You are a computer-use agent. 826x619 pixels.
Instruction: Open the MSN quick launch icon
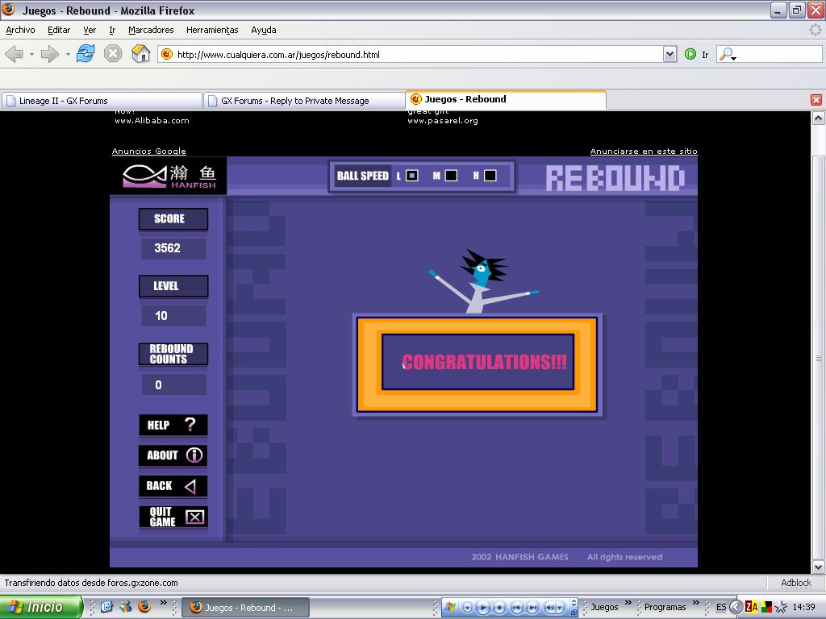tap(125, 607)
